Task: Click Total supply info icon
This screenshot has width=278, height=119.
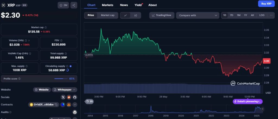Action: (x=66, y=53)
